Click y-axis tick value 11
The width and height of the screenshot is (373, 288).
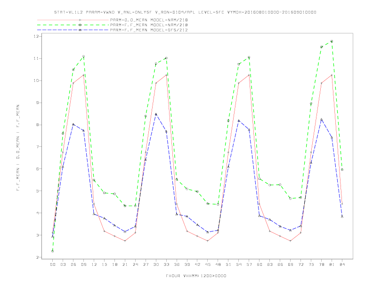click(36, 58)
